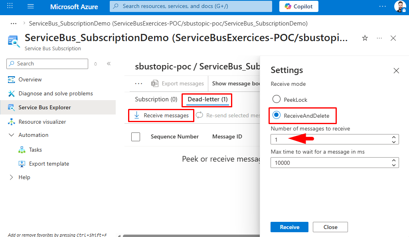Click Export messages
Screen dimensions: 409x237
coord(178,83)
